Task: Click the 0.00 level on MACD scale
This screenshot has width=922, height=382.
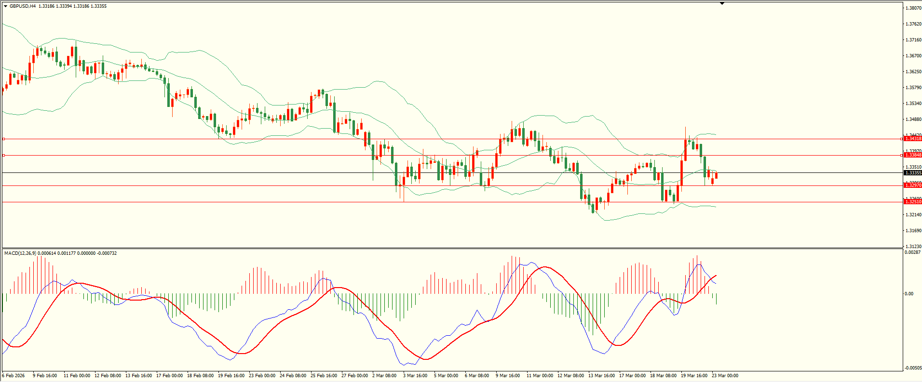Action: [909, 294]
